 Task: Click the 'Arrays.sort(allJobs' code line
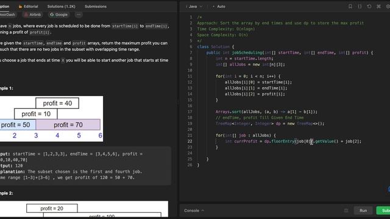[x=266, y=112]
